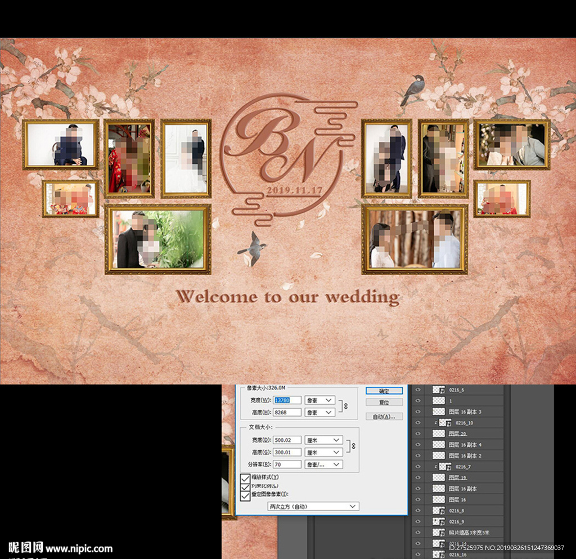Uncheck the 缩放样式(Y) checkbox
576x559 pixels.
pyautogui.click(x=245, y=478)
